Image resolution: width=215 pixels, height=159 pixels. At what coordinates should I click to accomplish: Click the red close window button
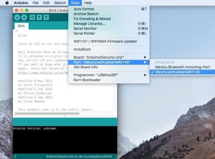(16, 10)
